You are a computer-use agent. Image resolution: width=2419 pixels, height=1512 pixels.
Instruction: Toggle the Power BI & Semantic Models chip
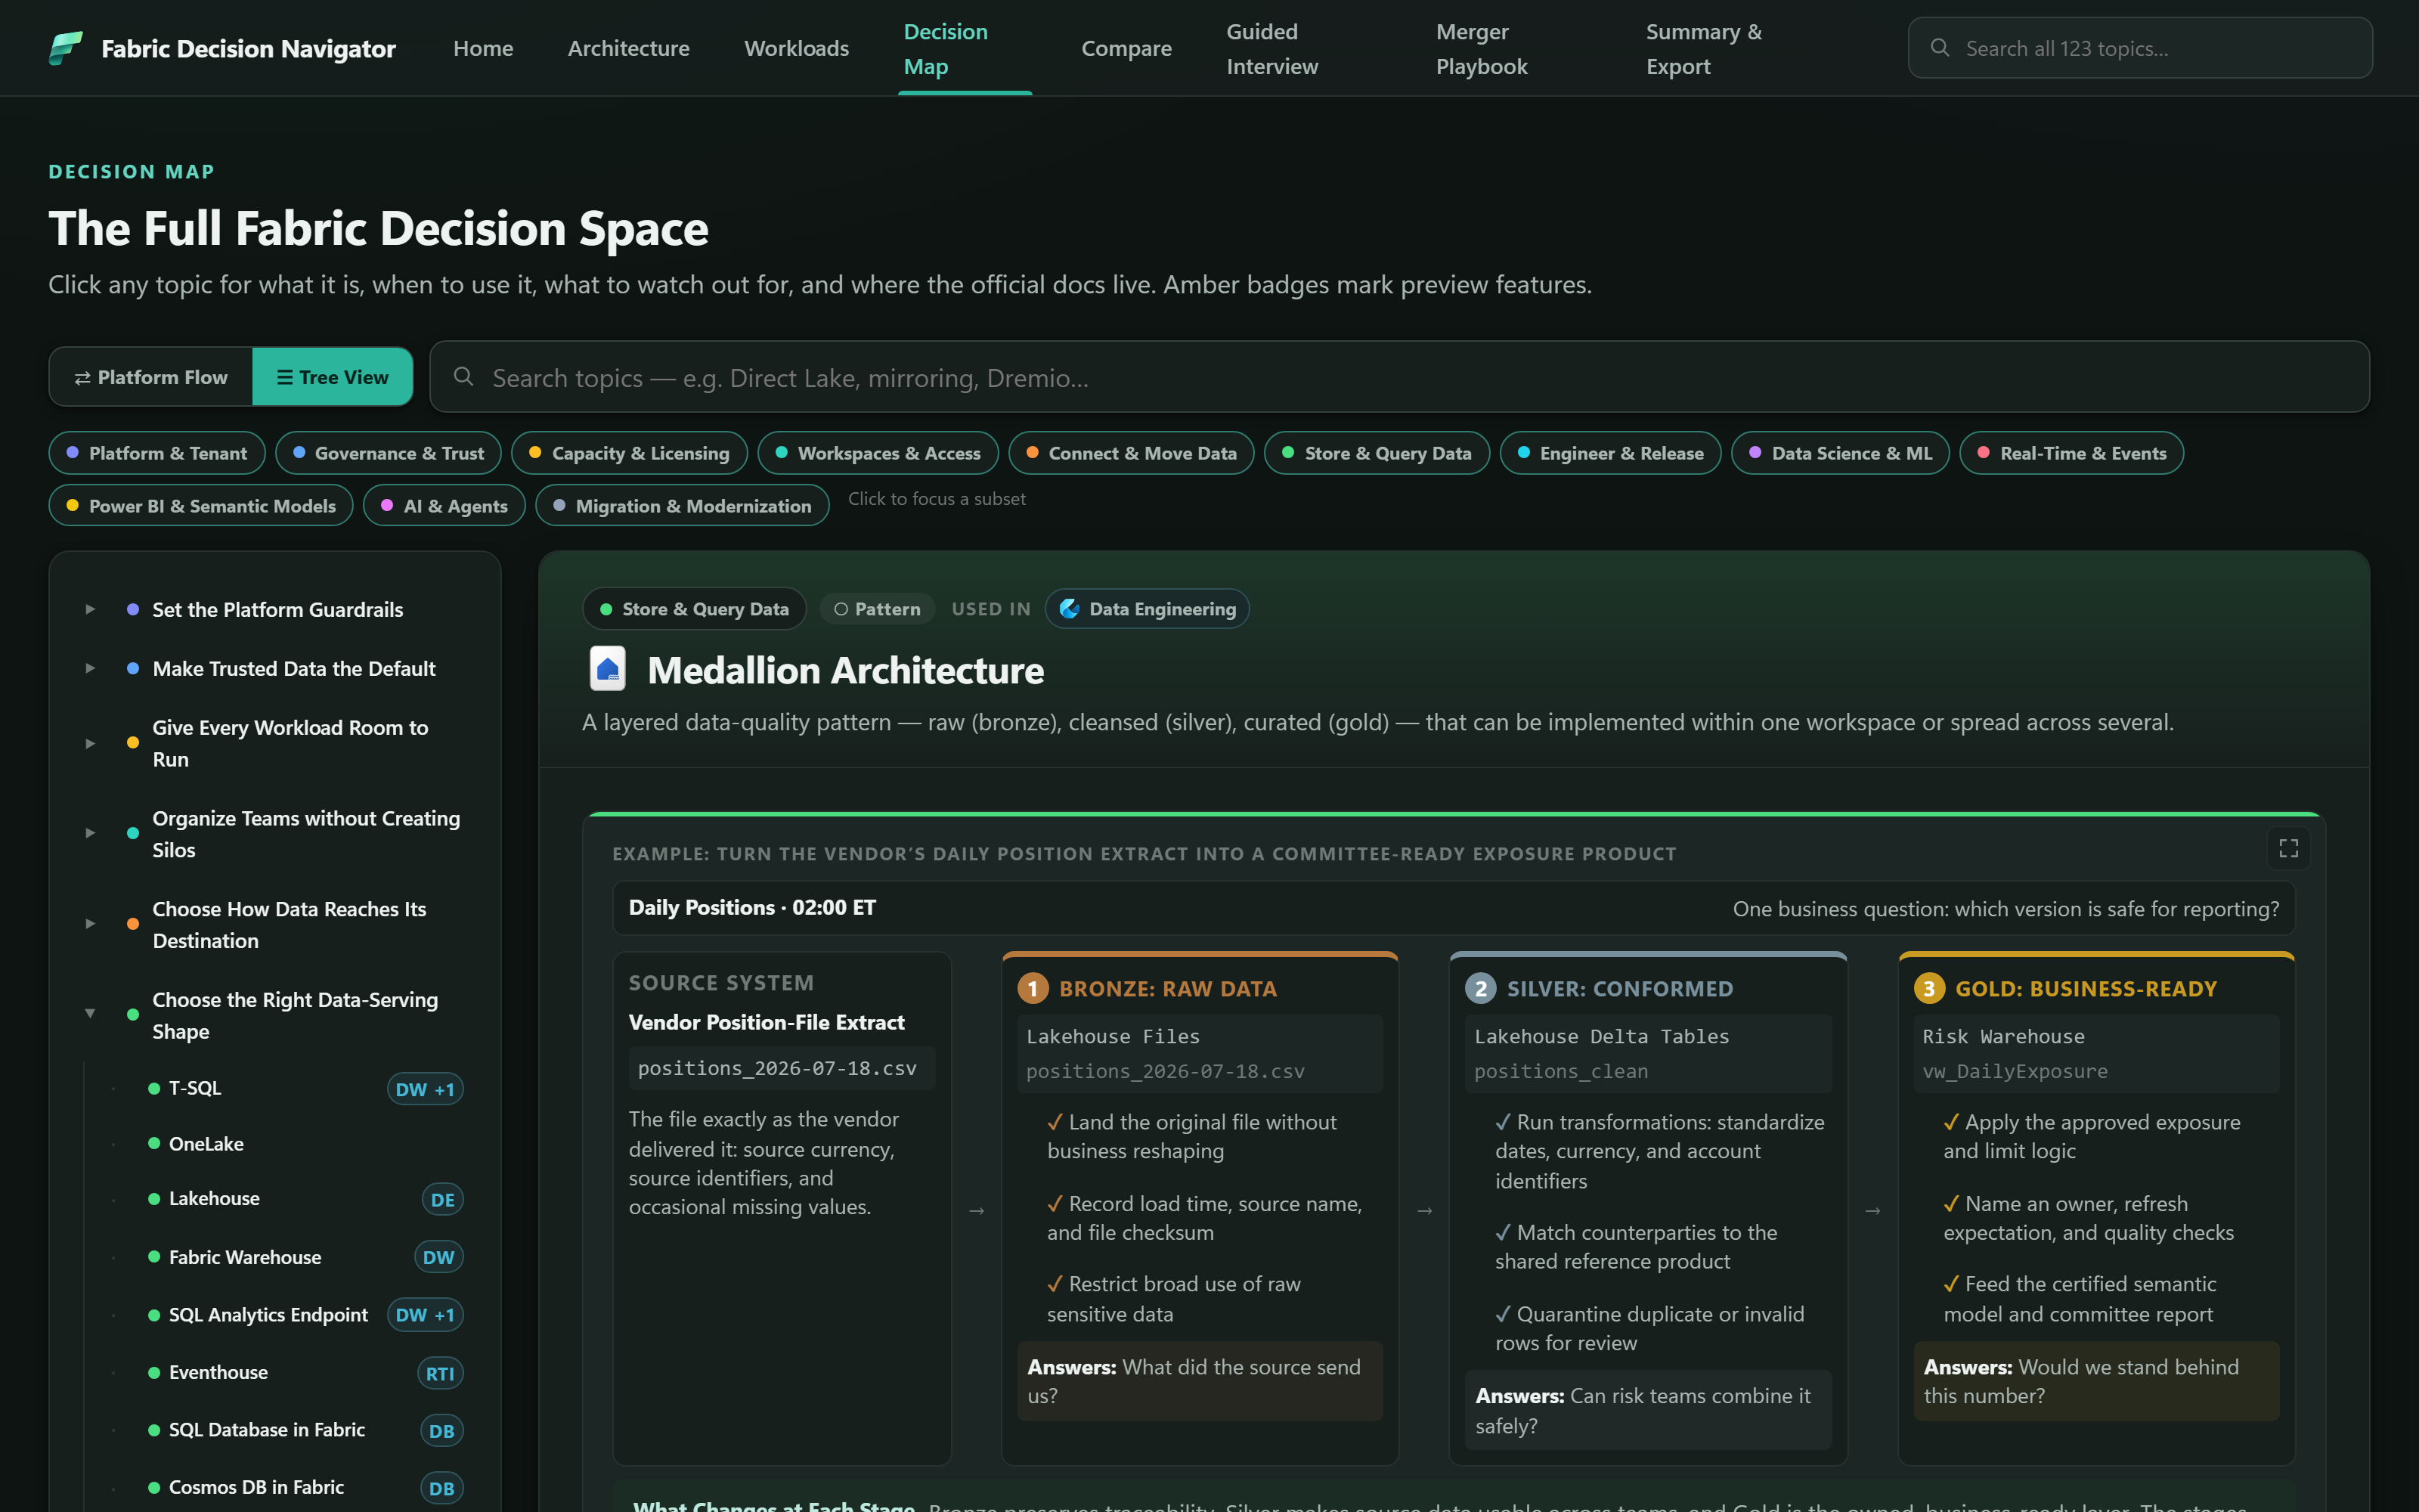coord(201,505)
